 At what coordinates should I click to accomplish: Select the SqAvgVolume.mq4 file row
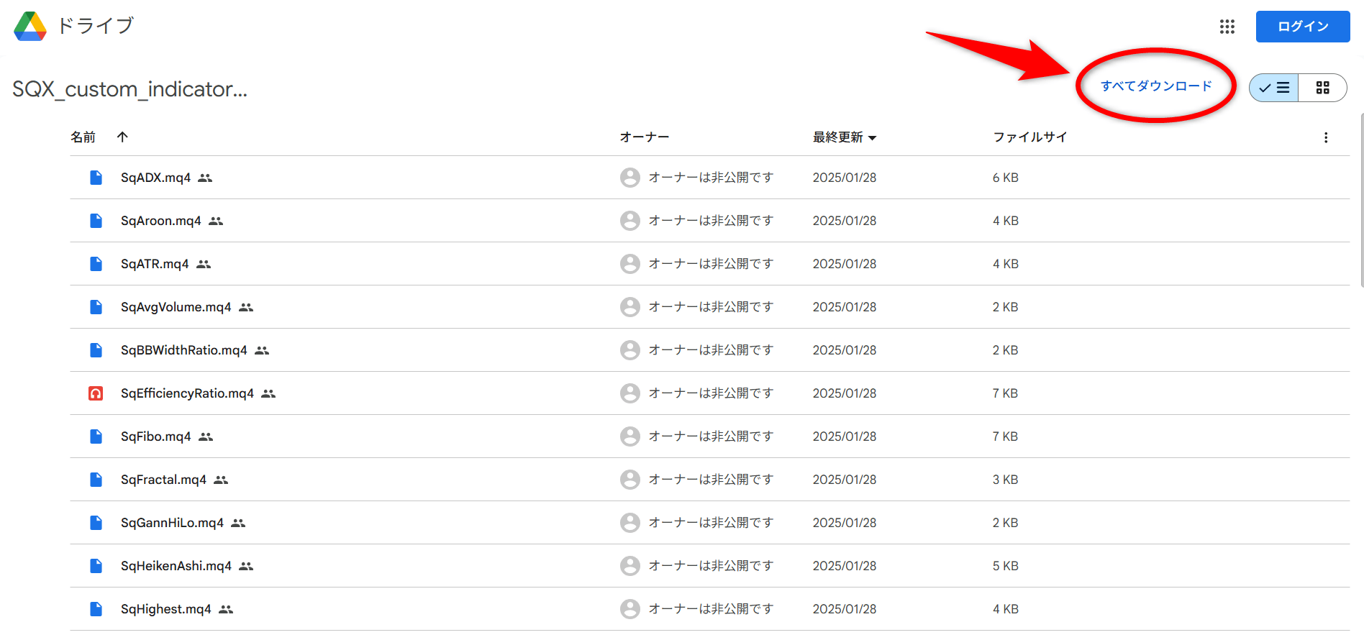tap(709, 307)
